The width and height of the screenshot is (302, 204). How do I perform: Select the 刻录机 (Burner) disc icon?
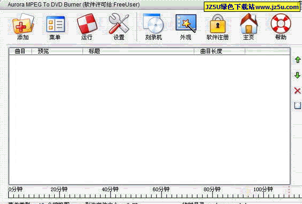153,24
